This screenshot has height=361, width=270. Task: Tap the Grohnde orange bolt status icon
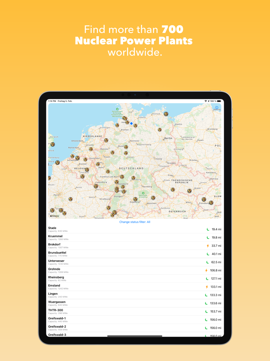(206, 270)
